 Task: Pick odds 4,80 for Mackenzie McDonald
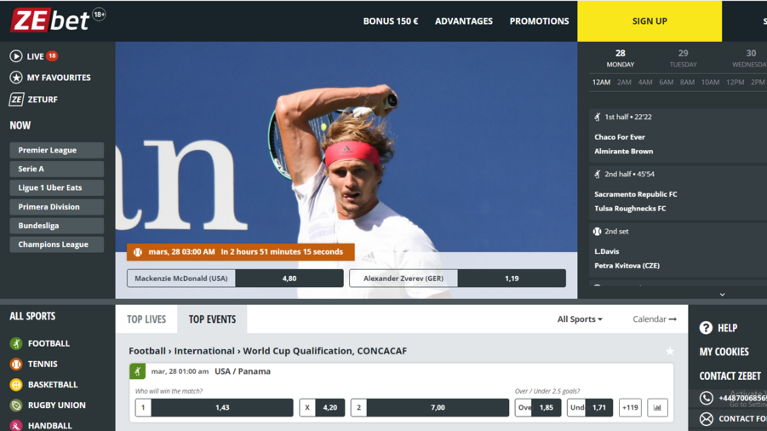[289, 279]
